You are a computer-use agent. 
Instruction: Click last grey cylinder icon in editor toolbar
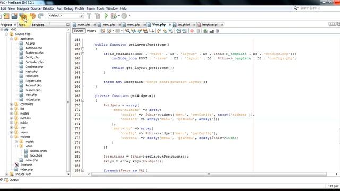click(217, 31)
